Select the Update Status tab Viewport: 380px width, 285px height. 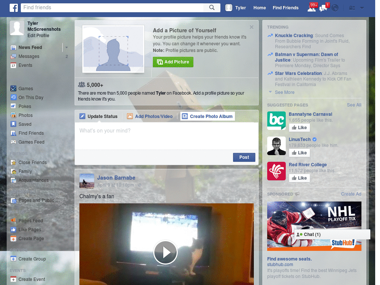click(99, 117)
